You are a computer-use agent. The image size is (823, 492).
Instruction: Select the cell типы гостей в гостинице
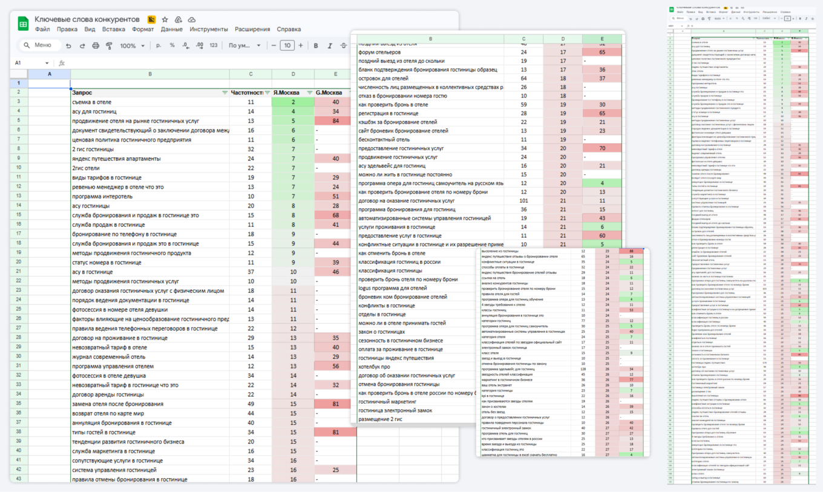pyautogui.click(x=150, y=432)
